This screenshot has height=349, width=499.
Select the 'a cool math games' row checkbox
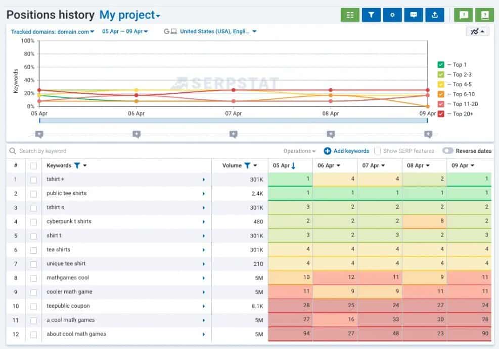(33, 320)
